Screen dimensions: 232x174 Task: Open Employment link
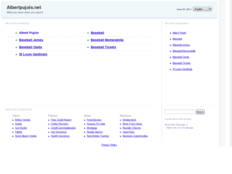coord(129,120)
